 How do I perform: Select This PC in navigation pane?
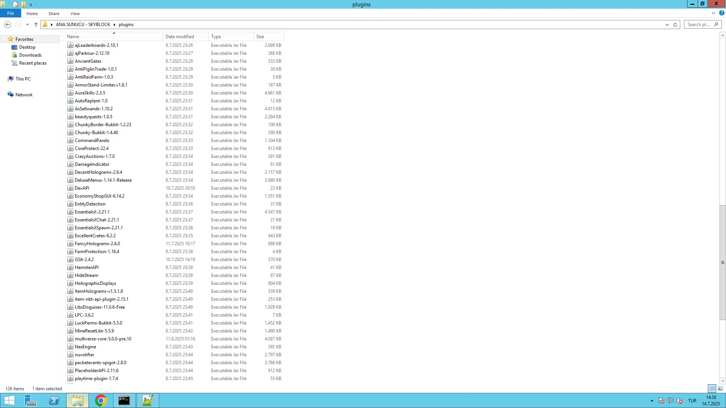click(x=23, y=79)
